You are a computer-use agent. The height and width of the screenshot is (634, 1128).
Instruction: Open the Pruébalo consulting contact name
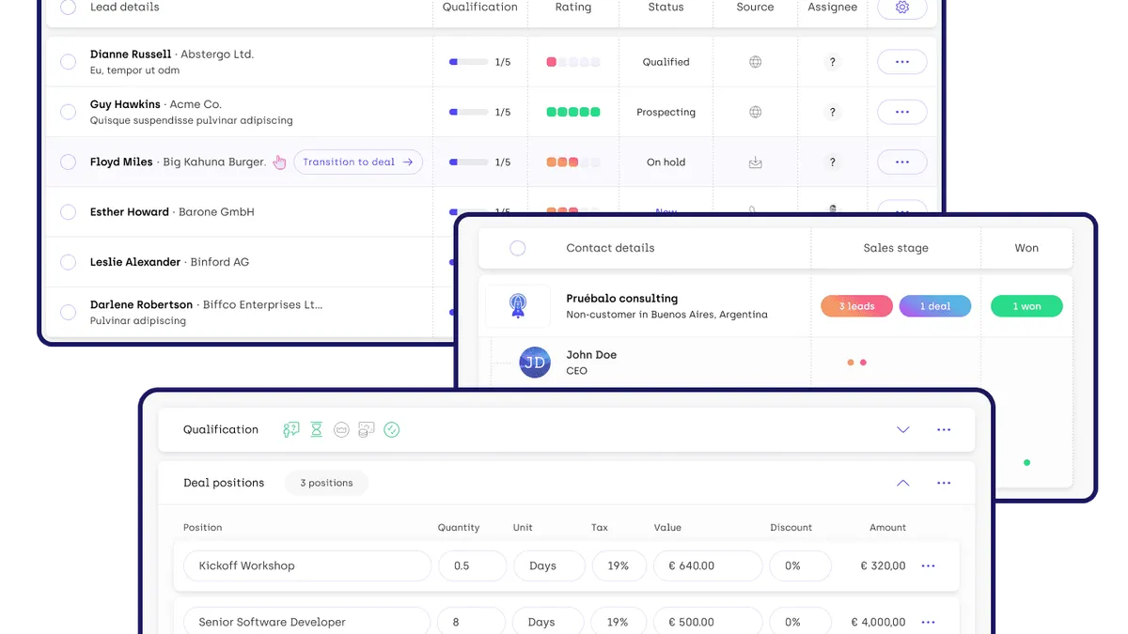pyautogui.click(x=621, y=299)
